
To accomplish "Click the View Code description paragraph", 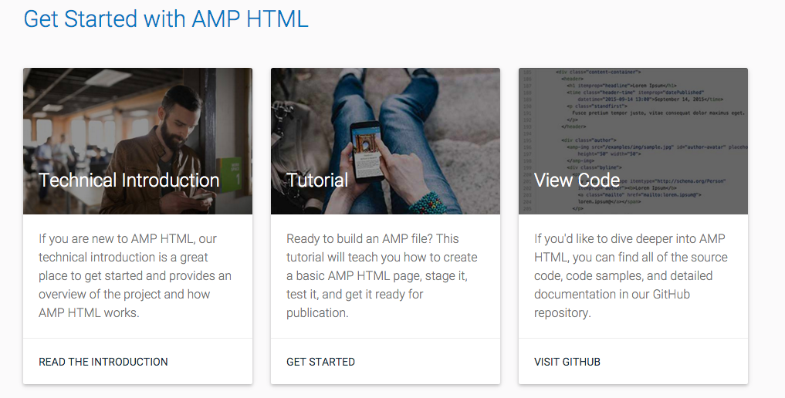I will (x=631, y=275).
